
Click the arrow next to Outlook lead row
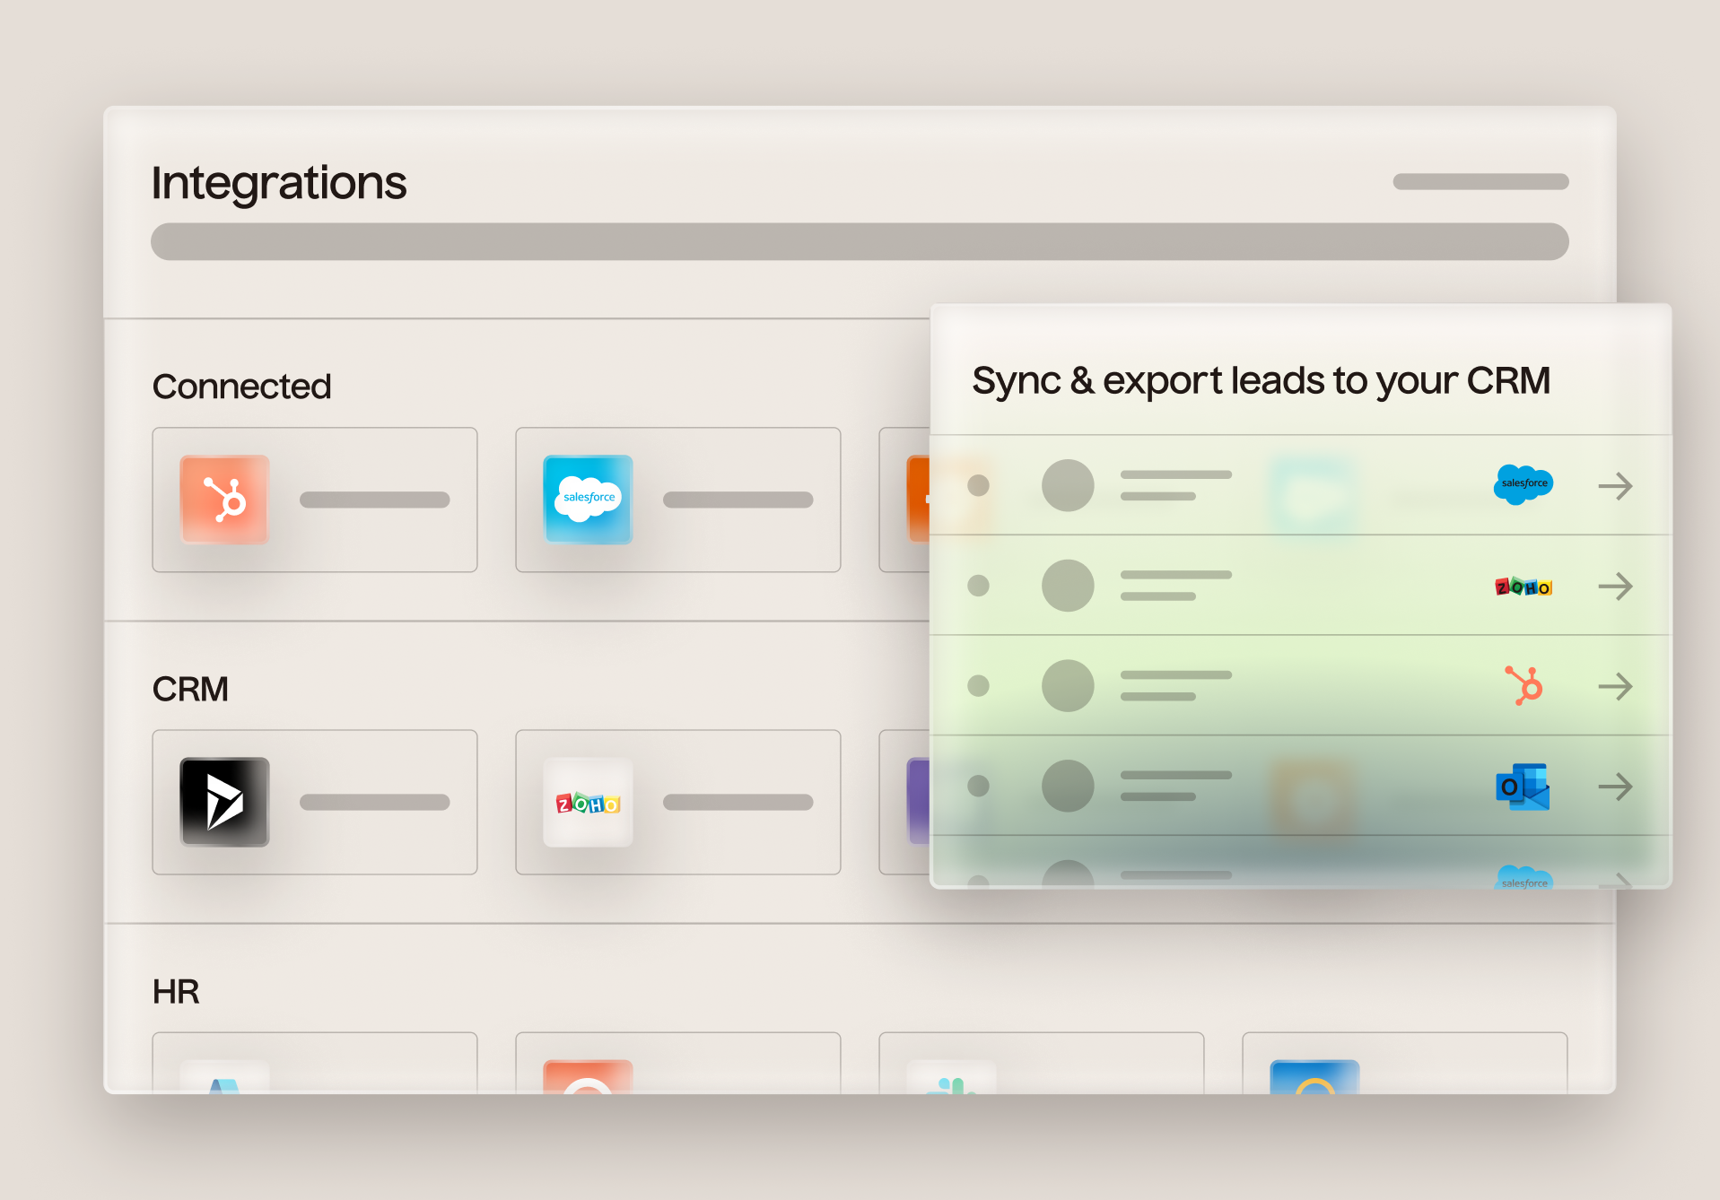(x=1615, y=787)
